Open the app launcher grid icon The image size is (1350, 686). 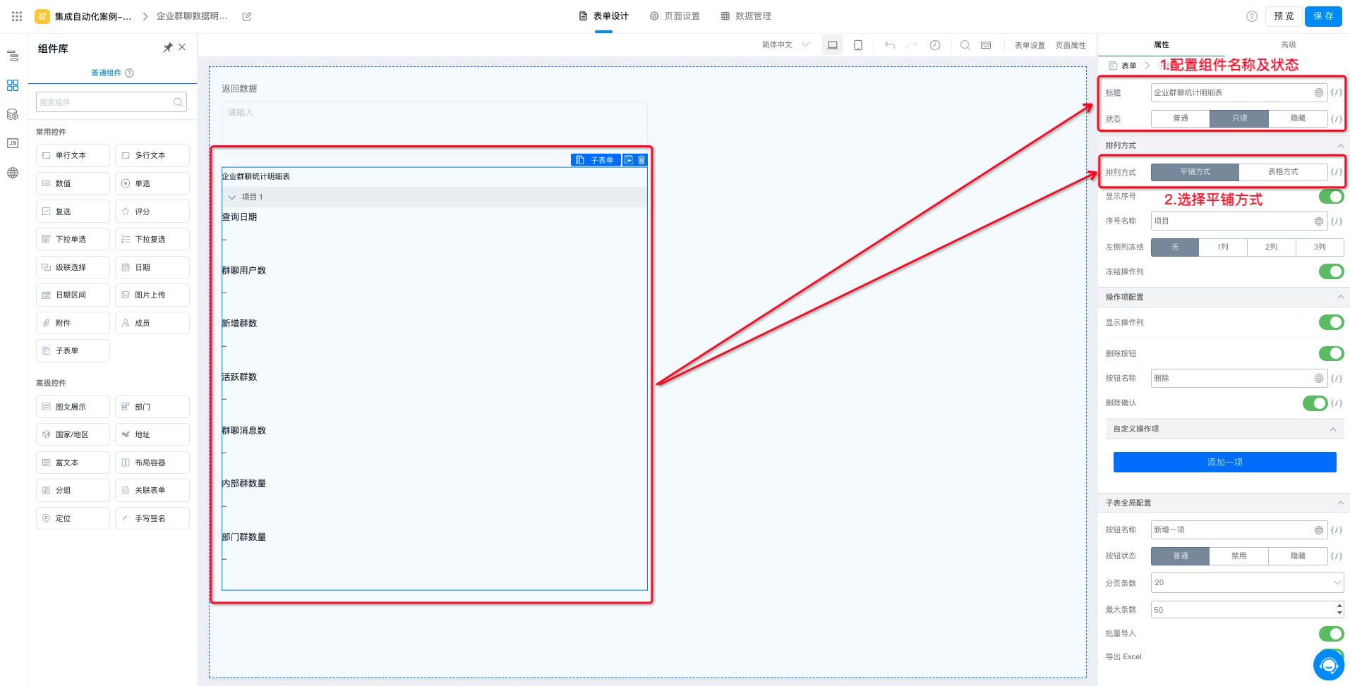point(17,16)
